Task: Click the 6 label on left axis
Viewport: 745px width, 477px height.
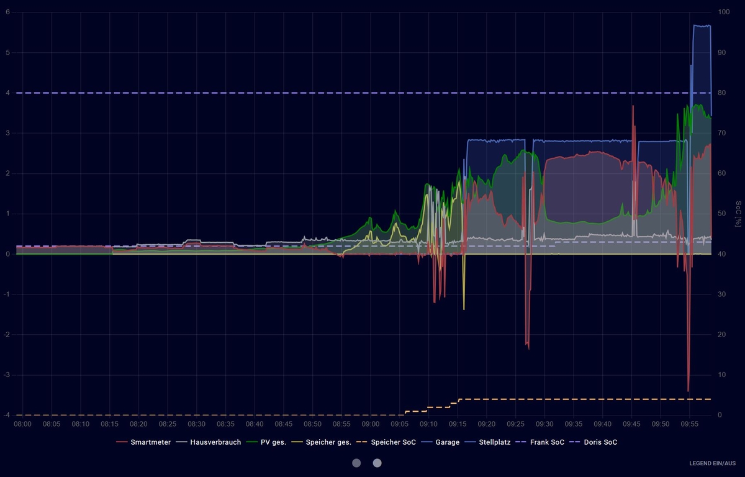Action: click(7, 12)
